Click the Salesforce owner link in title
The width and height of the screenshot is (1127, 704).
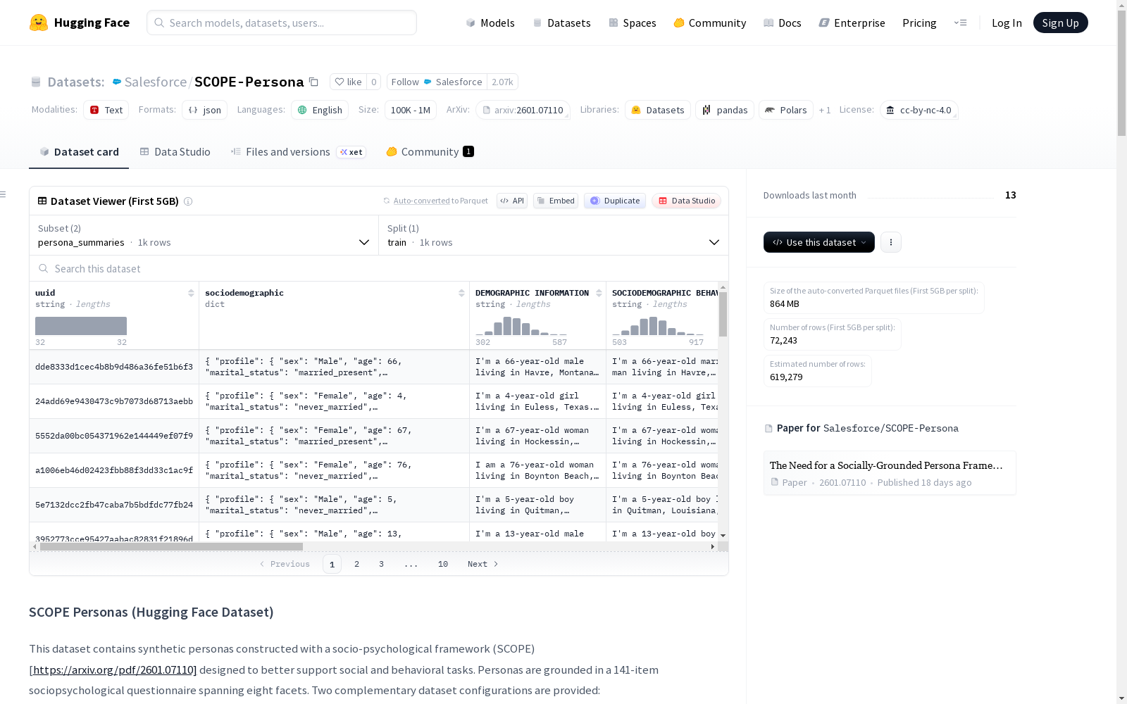tap(156, 82)
